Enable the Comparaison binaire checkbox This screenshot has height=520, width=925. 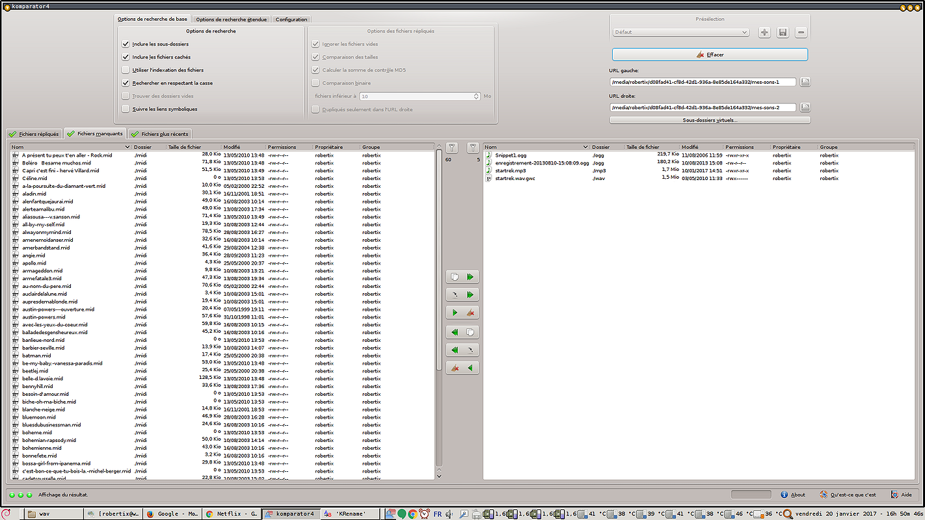[316, 83]
